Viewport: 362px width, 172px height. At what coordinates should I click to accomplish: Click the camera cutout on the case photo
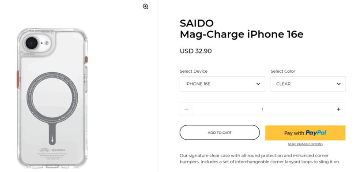click(x=38, y=43)
